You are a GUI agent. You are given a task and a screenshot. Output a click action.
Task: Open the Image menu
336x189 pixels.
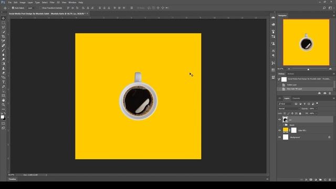tap(23, 2)
